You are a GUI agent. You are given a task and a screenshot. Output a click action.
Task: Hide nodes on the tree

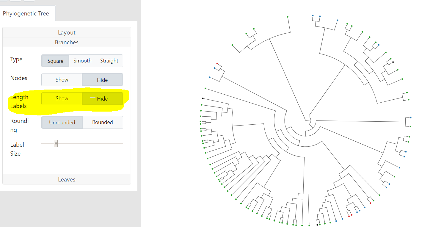102,79
